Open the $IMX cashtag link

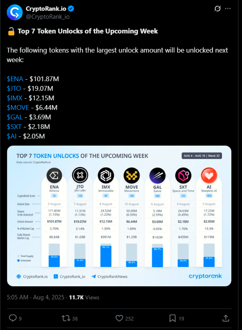pyautogui.click(x=14, y=98)
